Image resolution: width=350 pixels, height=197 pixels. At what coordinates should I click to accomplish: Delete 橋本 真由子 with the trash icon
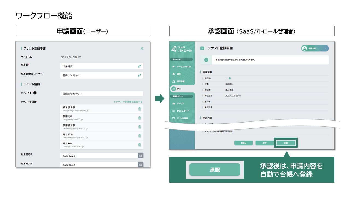point(139,109)
